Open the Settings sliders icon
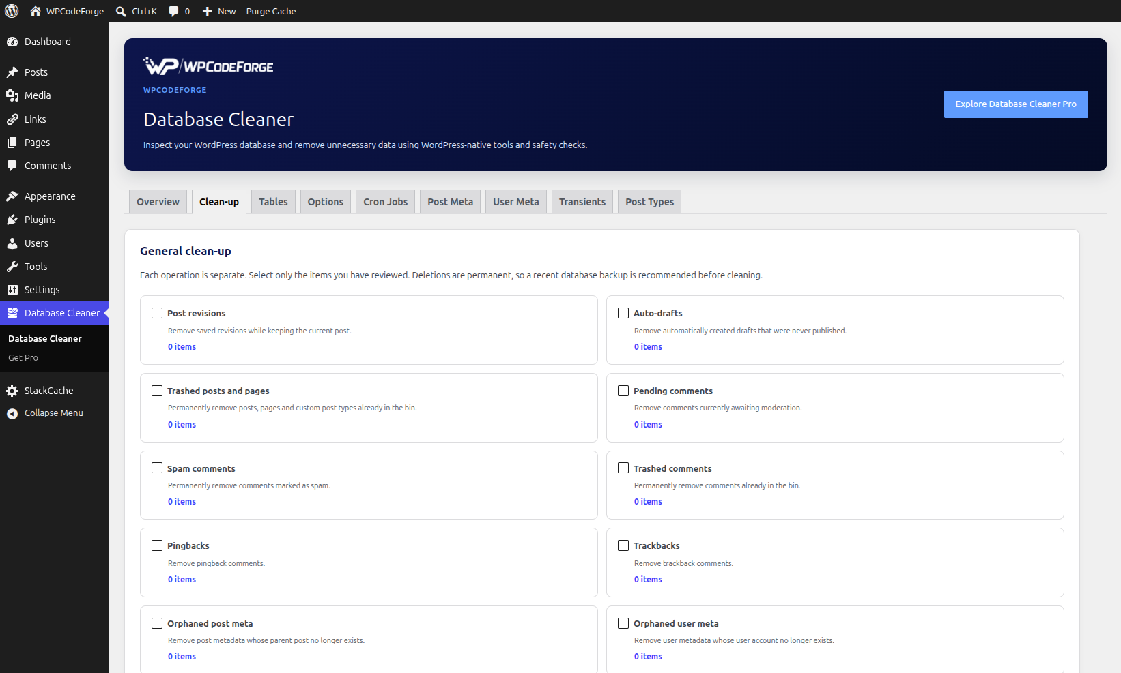The height and width of the screenshot is (673, 1121). pyautogui.click(x=12, y=290)
